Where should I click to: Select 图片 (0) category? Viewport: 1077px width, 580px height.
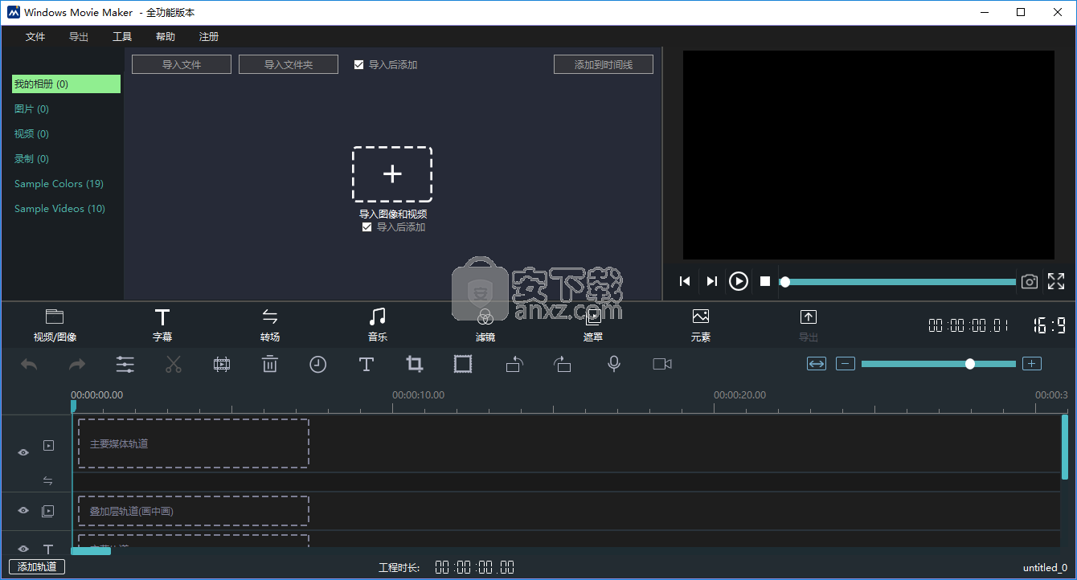click(x=31, y=109)
